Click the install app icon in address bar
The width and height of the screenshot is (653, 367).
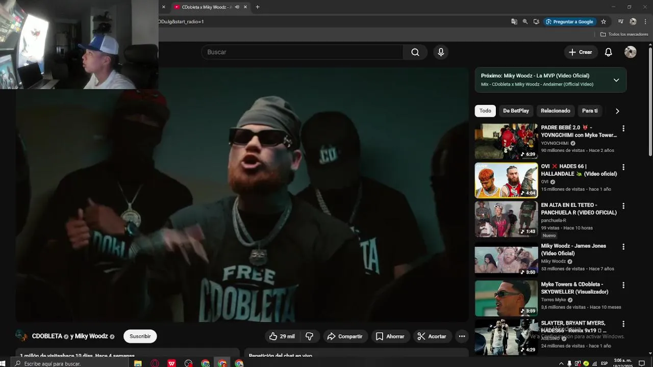click(536, 21)
